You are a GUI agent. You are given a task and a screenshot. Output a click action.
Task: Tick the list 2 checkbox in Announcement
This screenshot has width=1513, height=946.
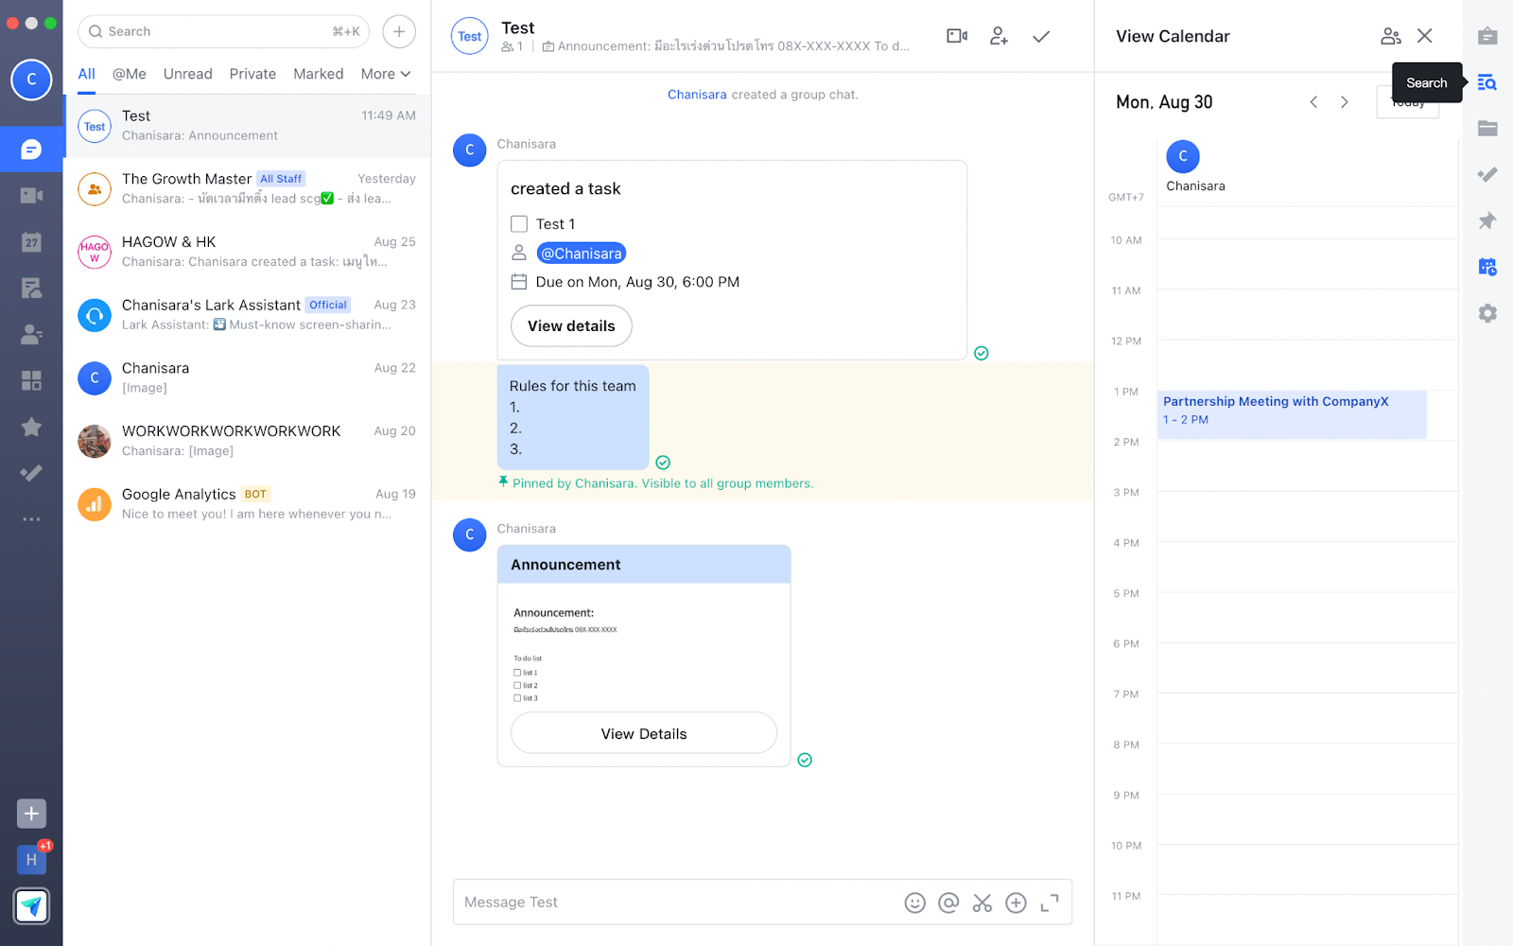[x=517, y=685]
